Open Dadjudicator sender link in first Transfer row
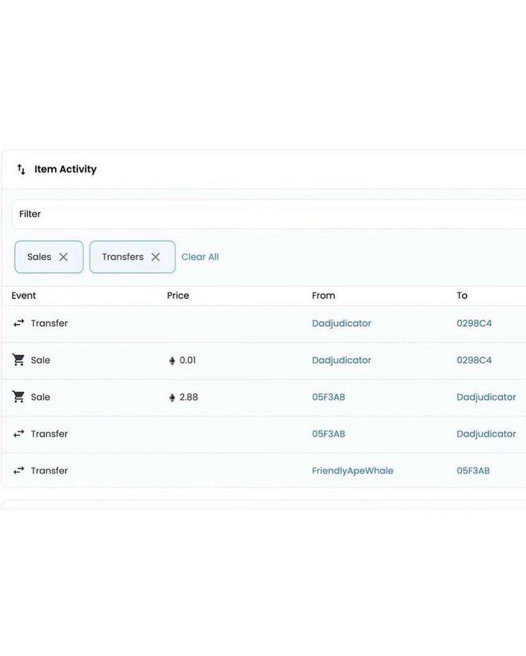 [342, 323]
